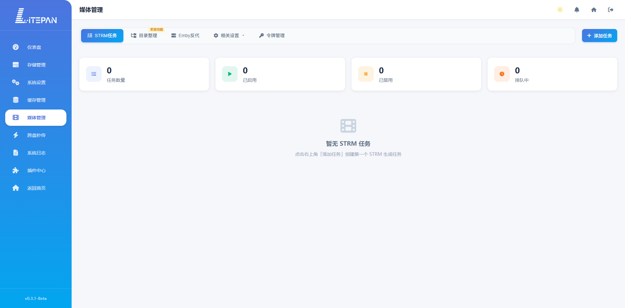
Task: Click the 任务数量 statistics card
Action: pos(144,74)
